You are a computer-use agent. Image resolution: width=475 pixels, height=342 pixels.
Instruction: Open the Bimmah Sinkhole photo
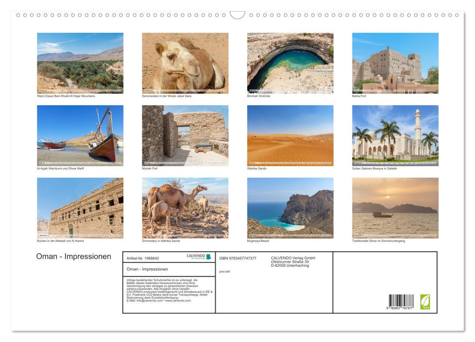click(290, 63)
